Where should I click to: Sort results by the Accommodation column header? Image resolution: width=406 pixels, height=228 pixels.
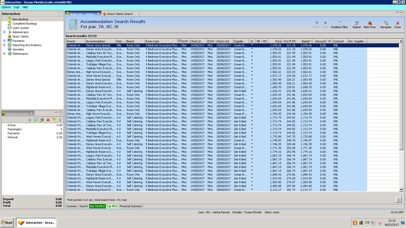click(100, 41)
